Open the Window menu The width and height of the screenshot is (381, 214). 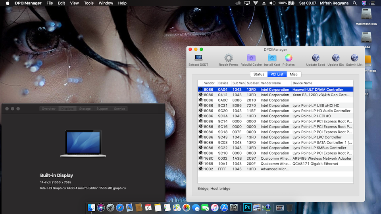click(106, 3)
